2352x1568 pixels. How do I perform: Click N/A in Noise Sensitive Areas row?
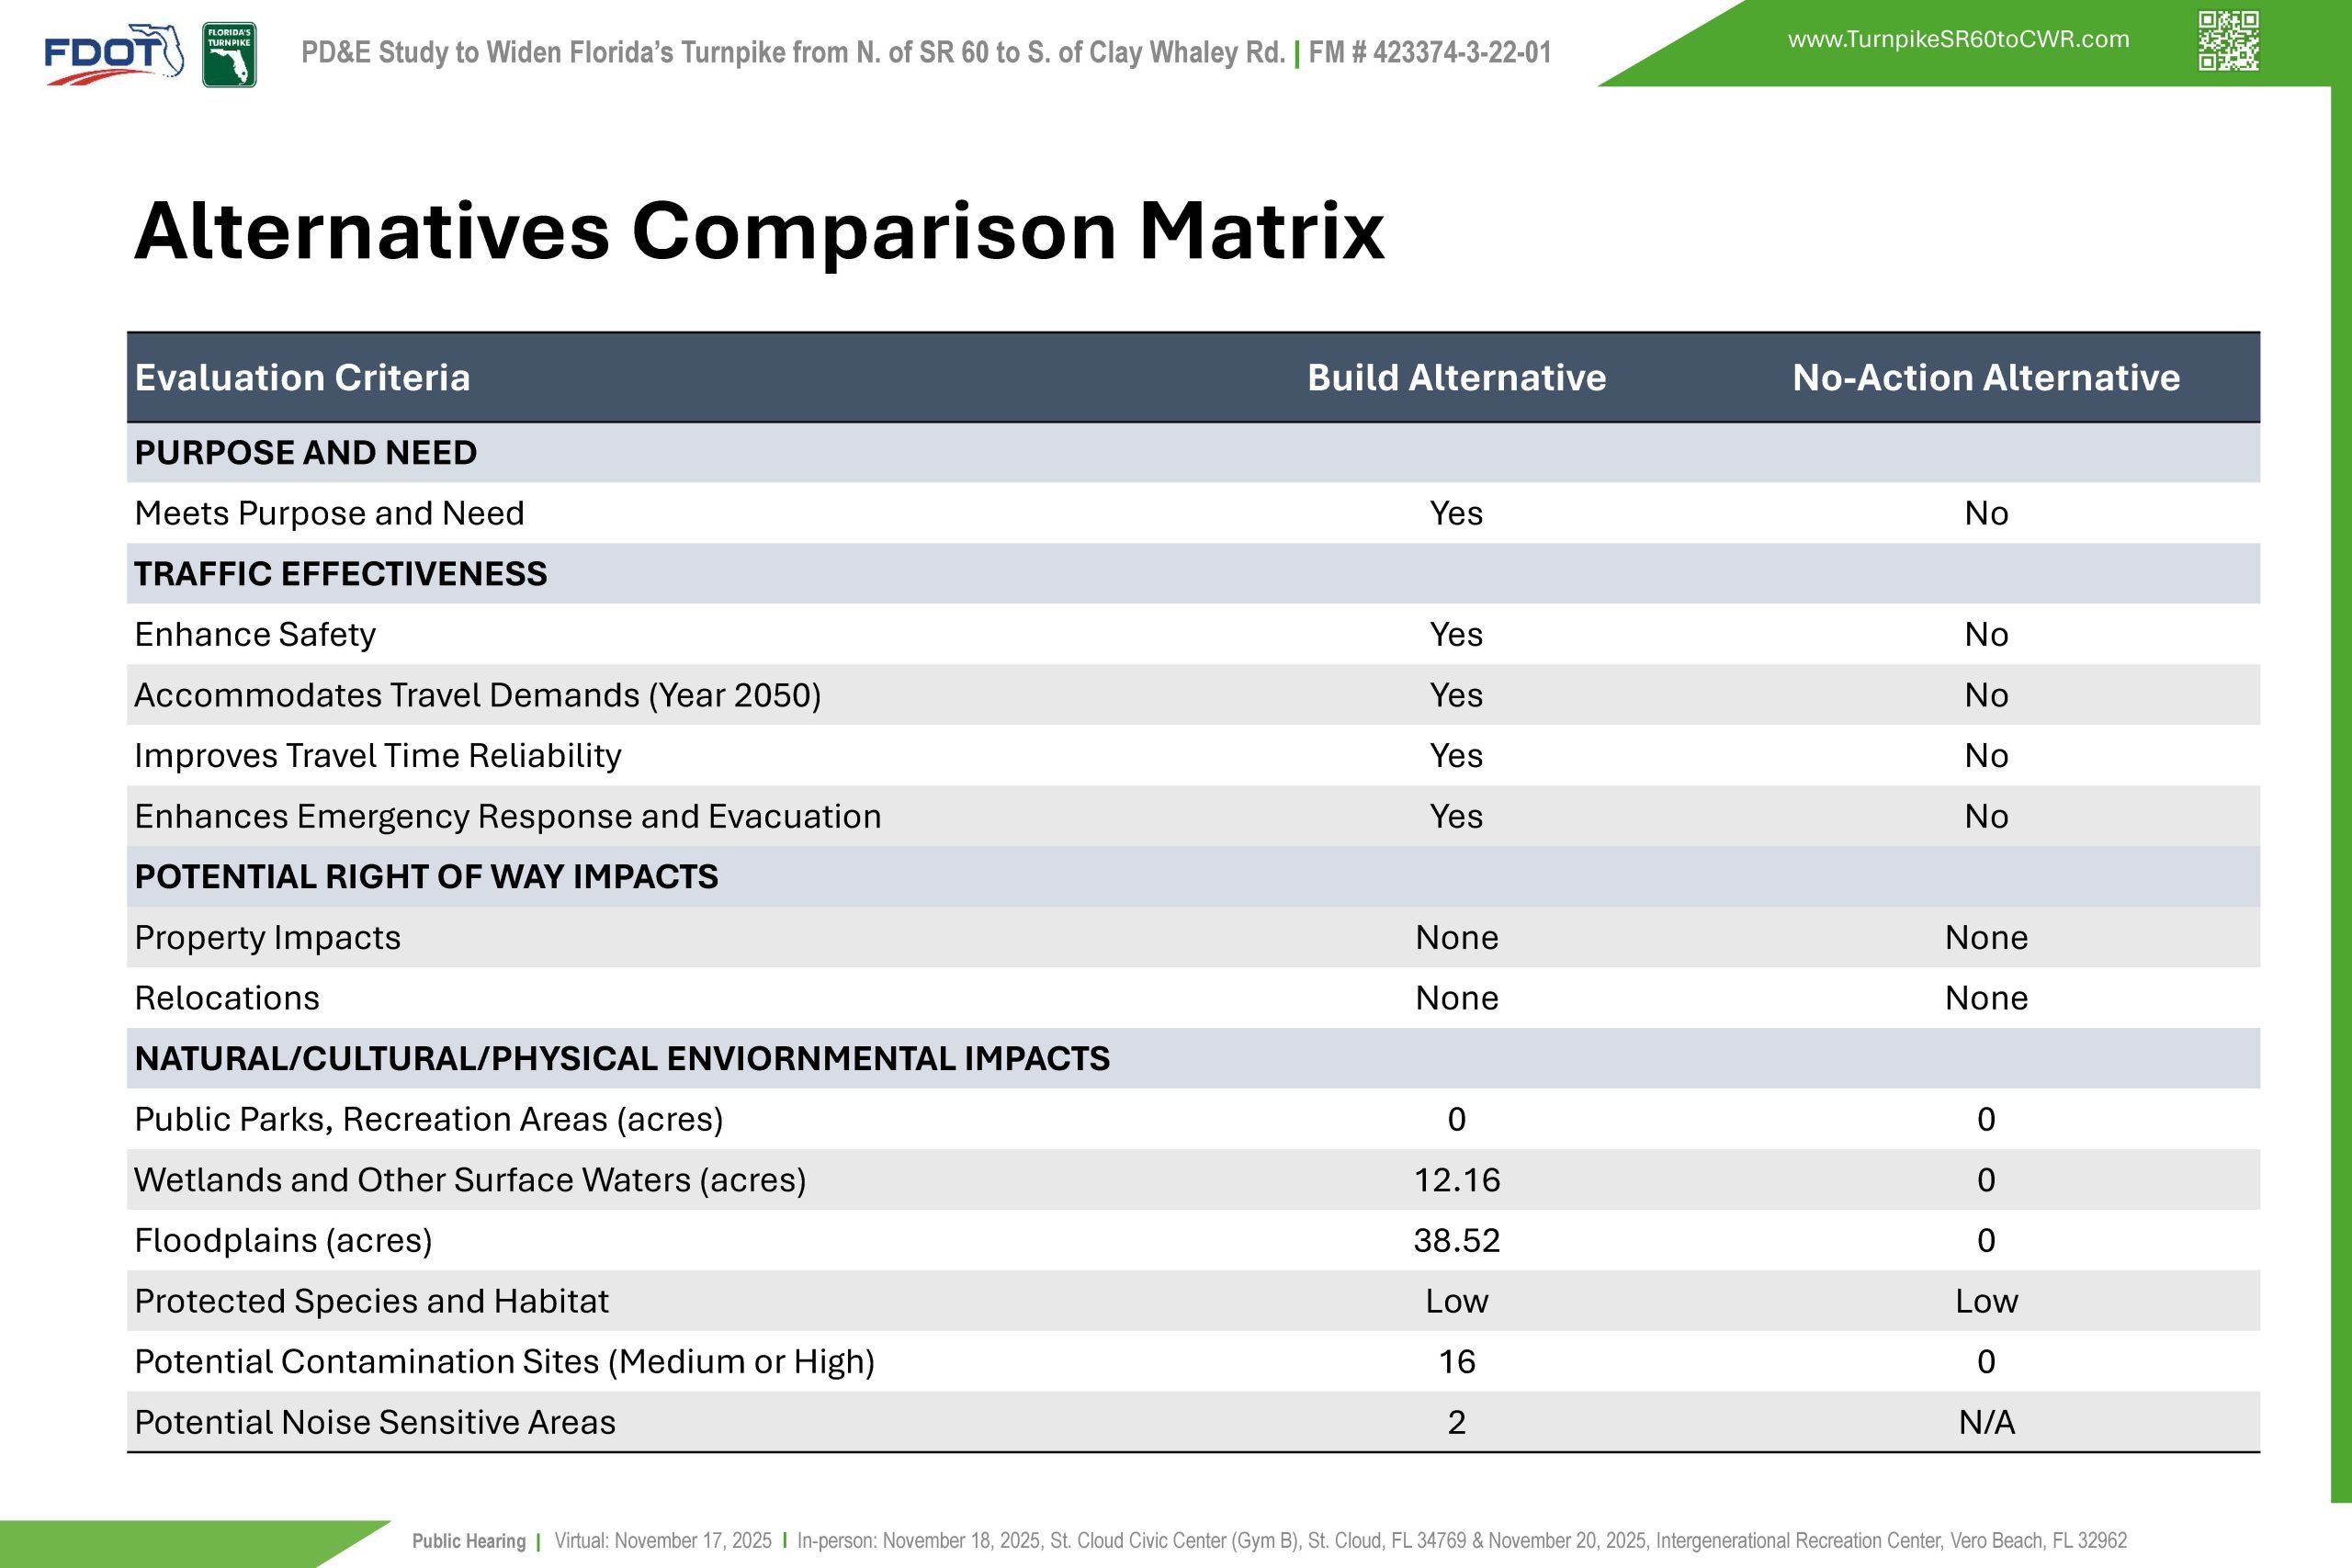(x=1986, y=1422)
